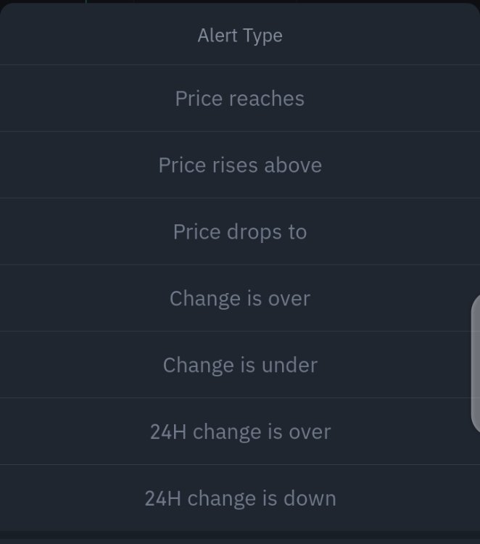
Task: Pick "24H change is down" alert
Action: click(x=240, y=498)
